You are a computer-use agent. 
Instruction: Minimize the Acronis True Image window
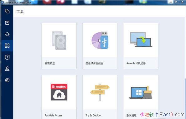click(x=171, y=2)
